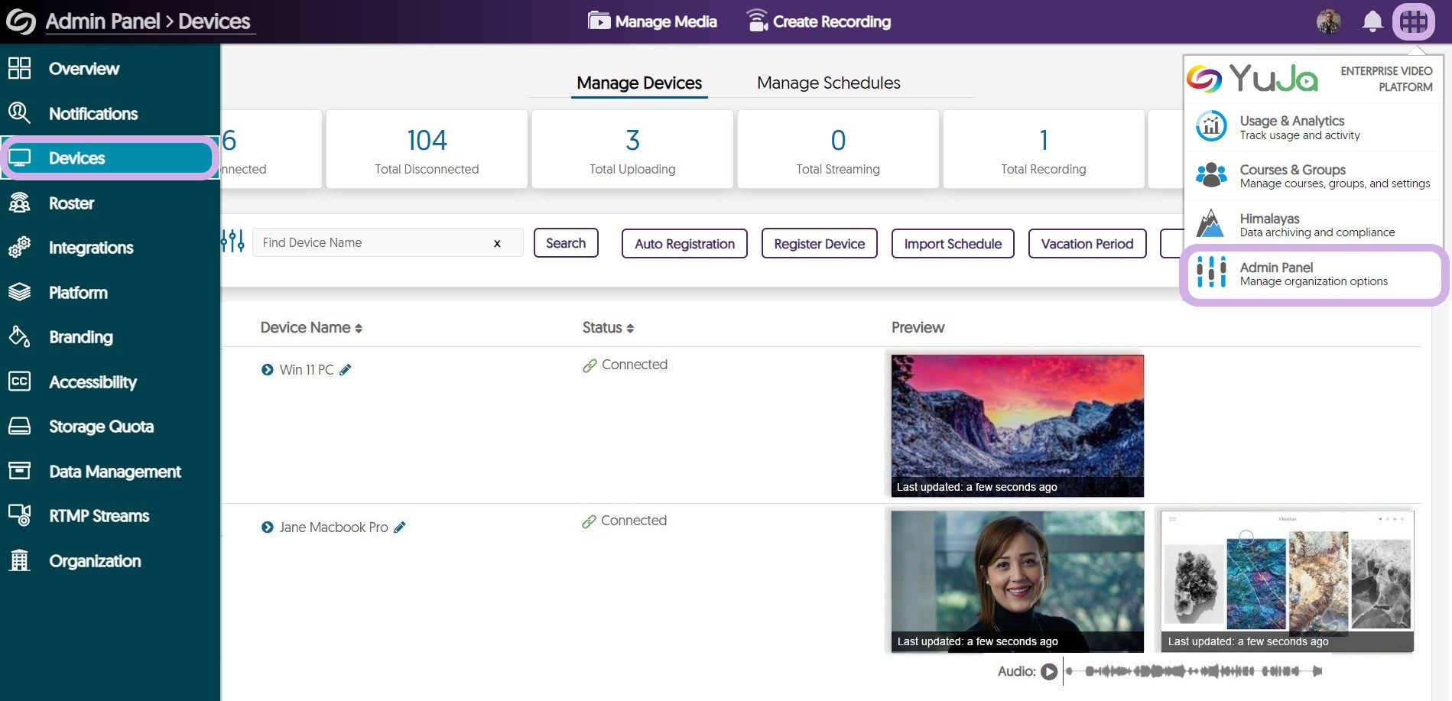
Task: Expand the Jane Macbook Pro row
Action: (x=267, y=527)
